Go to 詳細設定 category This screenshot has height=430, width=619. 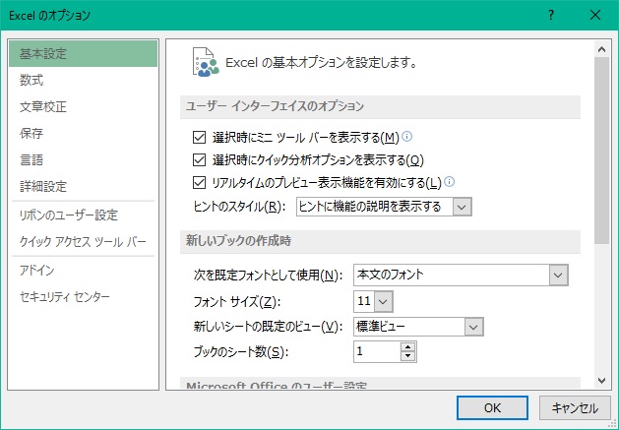(83, 186)
